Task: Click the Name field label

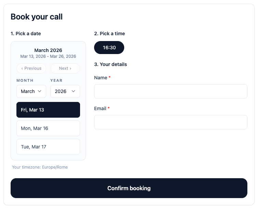Action: (101, 78)
